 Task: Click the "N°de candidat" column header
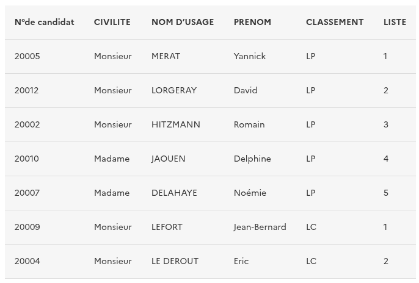click(44, 22)
